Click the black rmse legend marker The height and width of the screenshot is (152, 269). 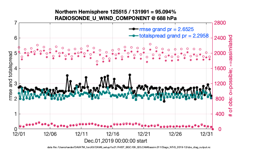click(x=133, y=29)
